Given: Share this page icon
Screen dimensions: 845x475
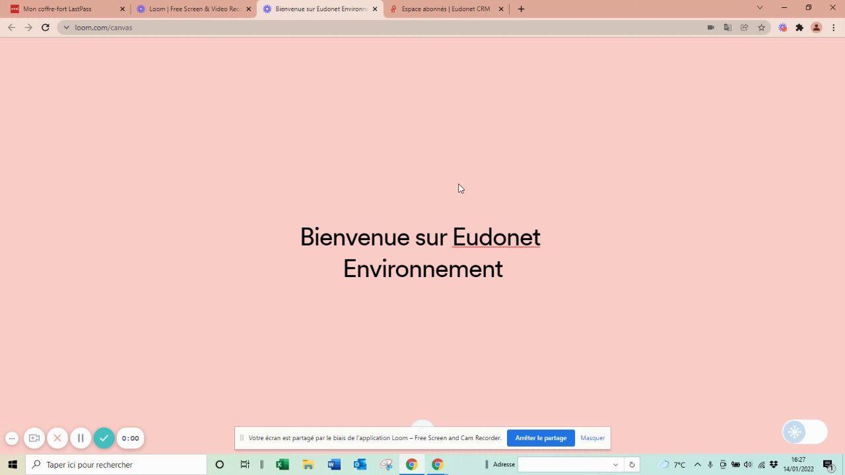Looking at the screenshot, I should 745,28.
